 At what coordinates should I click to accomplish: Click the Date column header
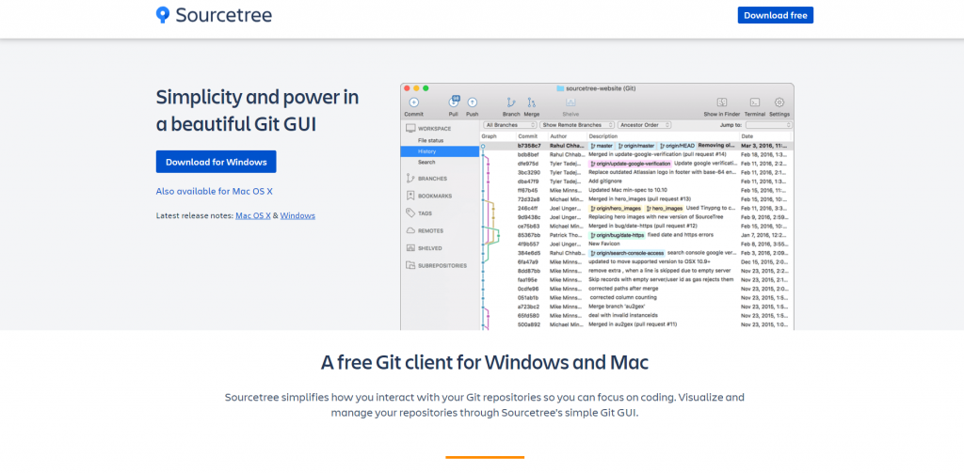pyautogui.click(x=747, y=135)
